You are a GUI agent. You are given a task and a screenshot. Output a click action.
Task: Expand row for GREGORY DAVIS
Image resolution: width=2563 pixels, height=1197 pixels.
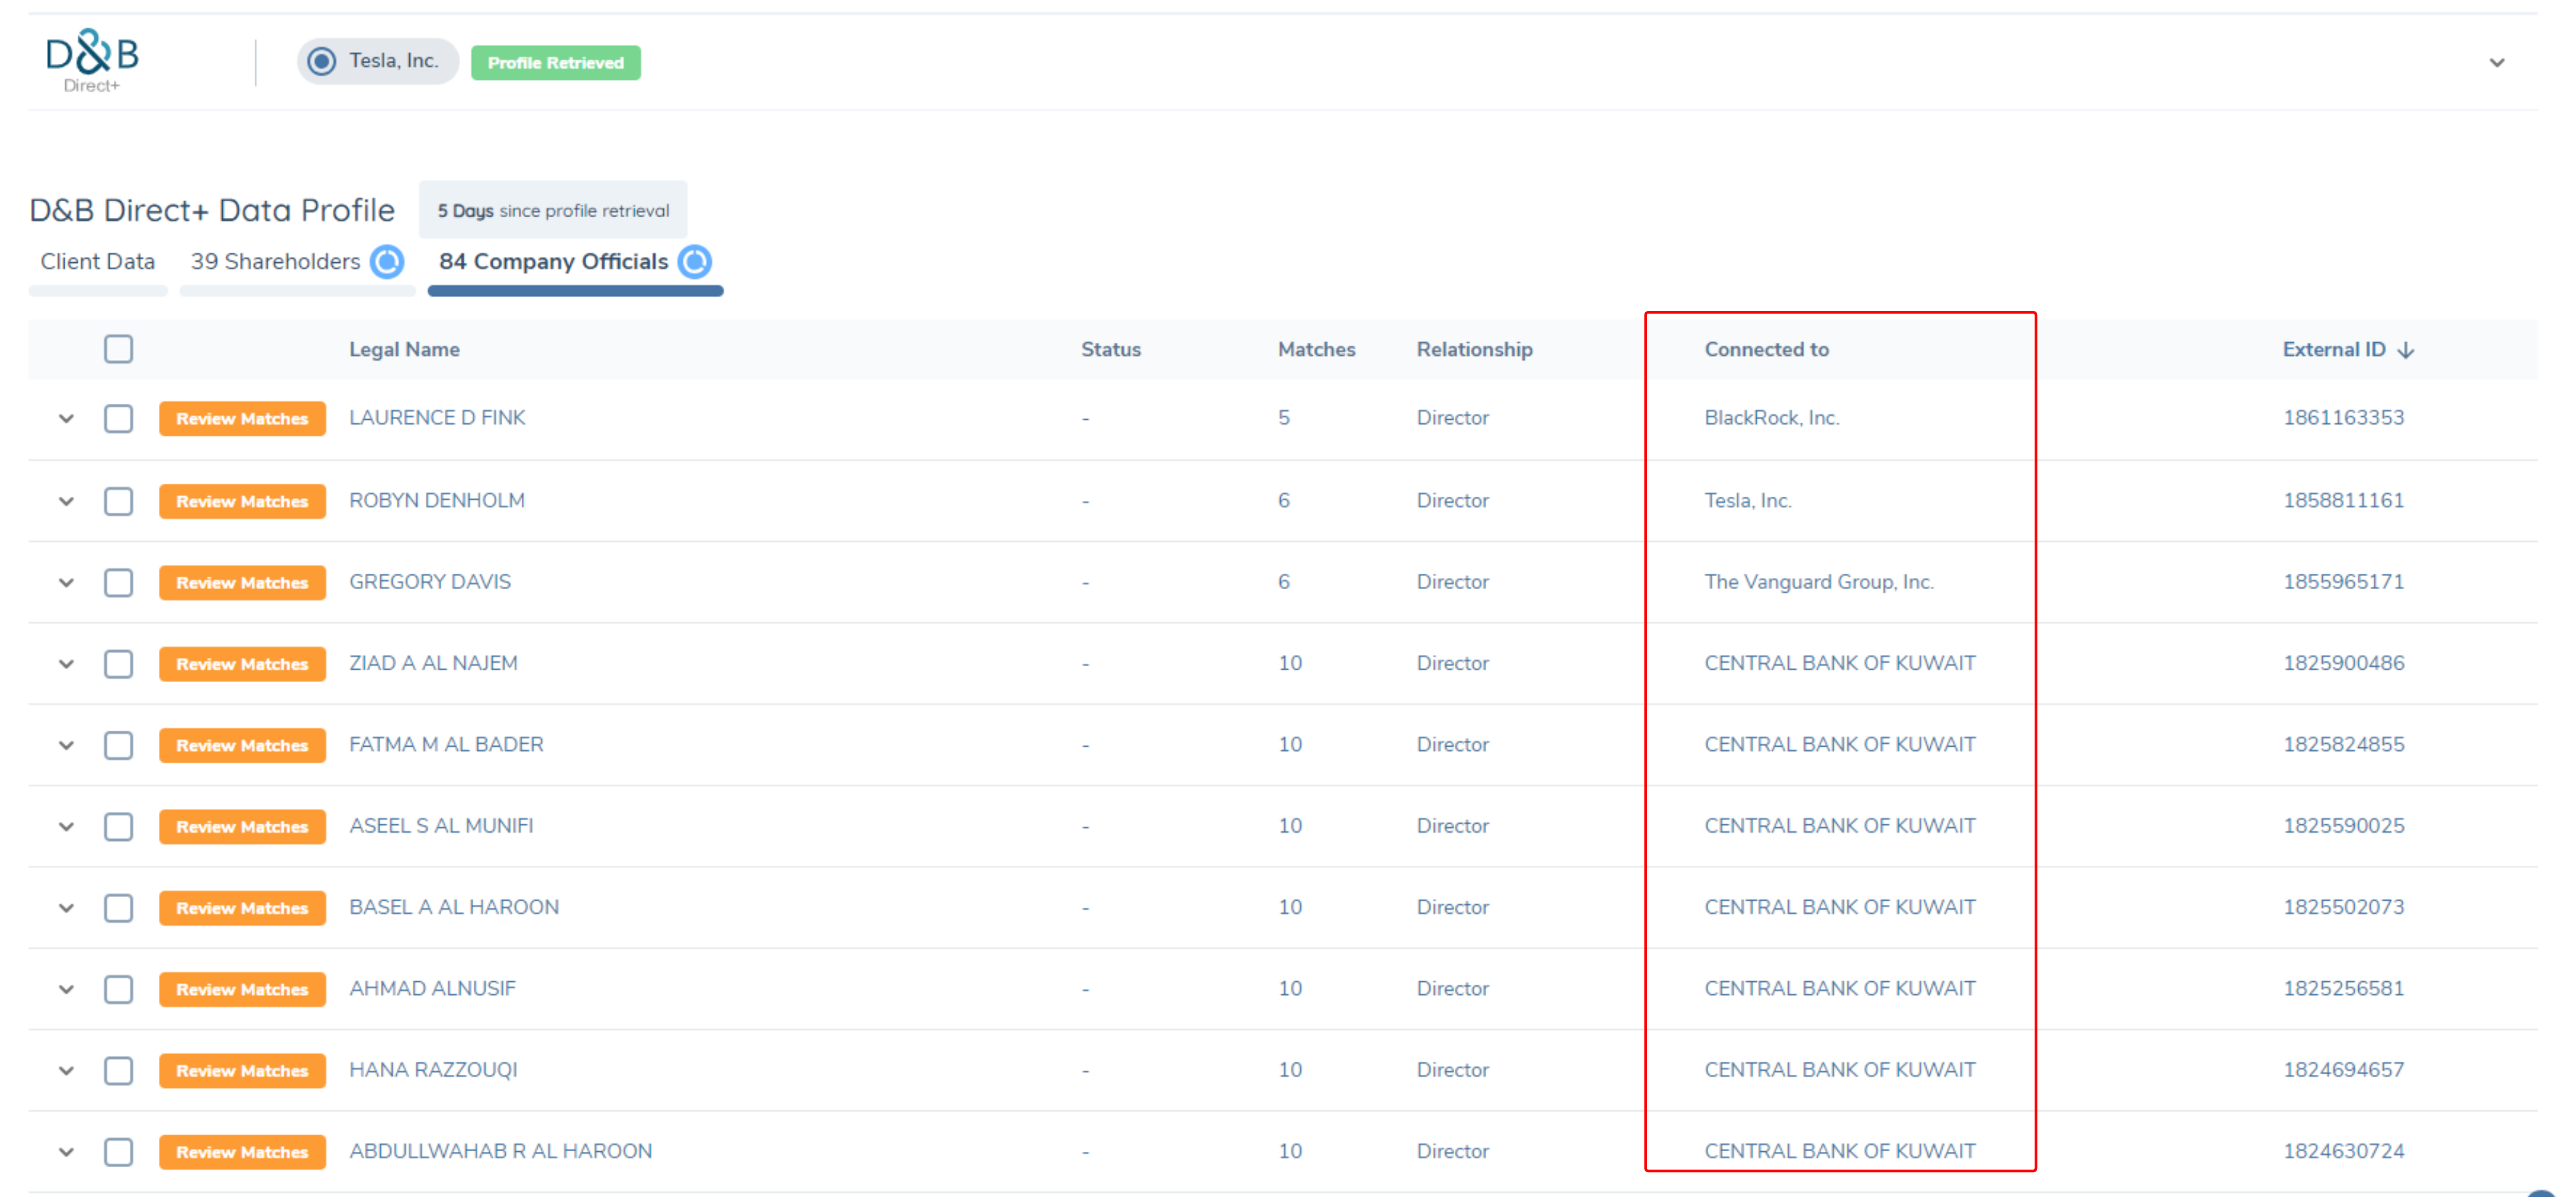[67, 583]
